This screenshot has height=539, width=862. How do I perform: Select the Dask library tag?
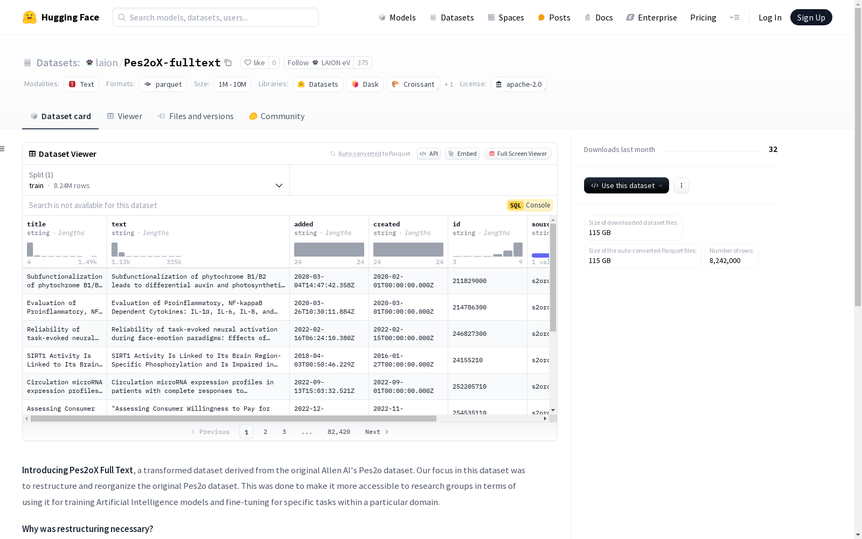pyautogui.click(x=365, y=84)
